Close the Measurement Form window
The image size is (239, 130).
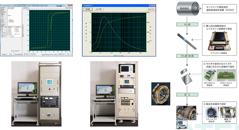(71, 5)
